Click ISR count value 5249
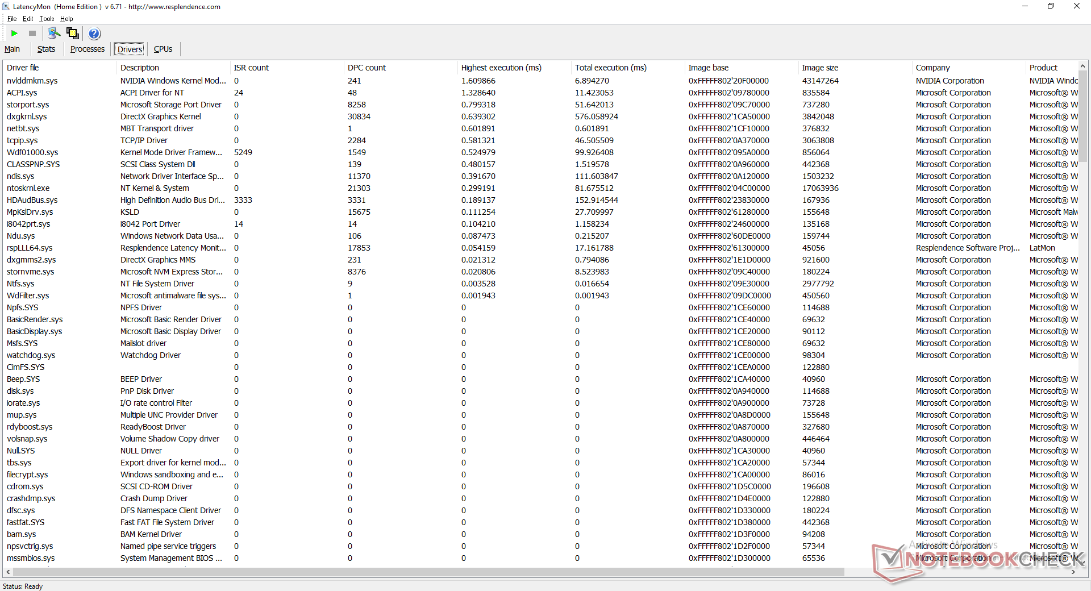The height and width of the screenshot is (591, 1091). tap(243, 152)
